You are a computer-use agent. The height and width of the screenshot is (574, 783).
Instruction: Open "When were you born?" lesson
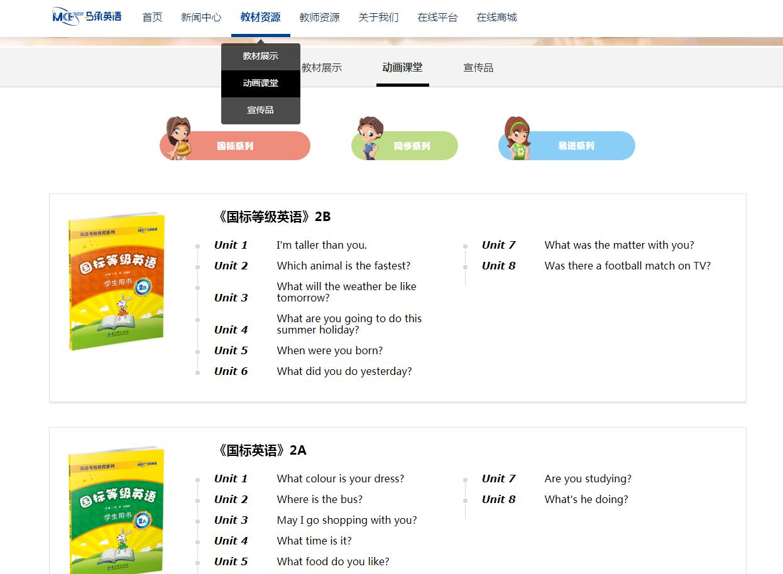coord(330,351)
